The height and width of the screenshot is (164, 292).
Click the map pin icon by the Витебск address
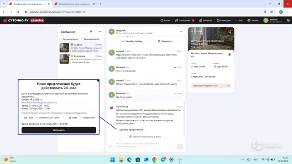(x=229, y=55)
